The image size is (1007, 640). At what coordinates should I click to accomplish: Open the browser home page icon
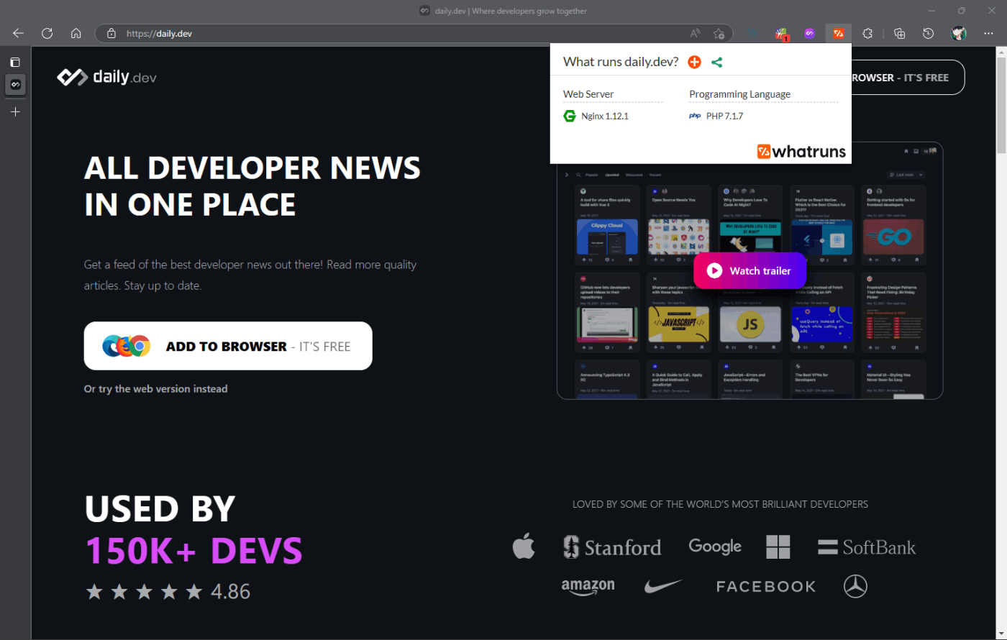point(76,33)
